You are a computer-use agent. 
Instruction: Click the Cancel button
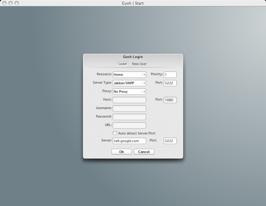144,151
